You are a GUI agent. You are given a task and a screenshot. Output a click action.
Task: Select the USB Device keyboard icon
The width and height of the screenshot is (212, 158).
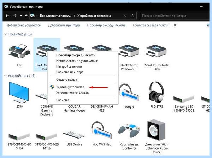click(74, 135)
